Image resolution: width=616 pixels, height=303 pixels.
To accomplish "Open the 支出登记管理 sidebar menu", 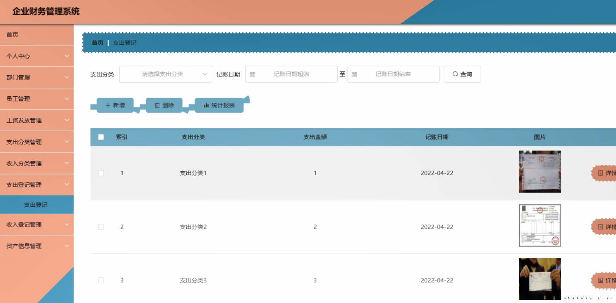I will pos(37,185).
